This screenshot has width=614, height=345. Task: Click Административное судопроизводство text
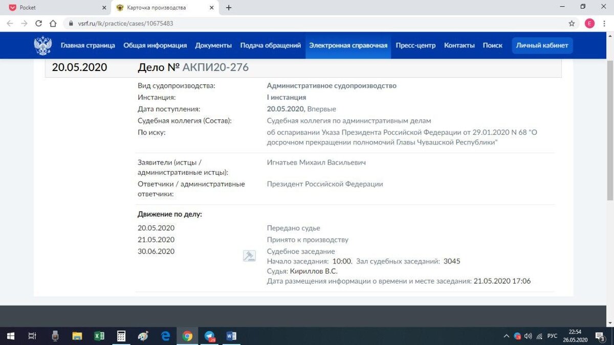332,86
